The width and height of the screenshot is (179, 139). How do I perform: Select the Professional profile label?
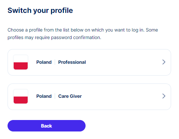point(72,62)
